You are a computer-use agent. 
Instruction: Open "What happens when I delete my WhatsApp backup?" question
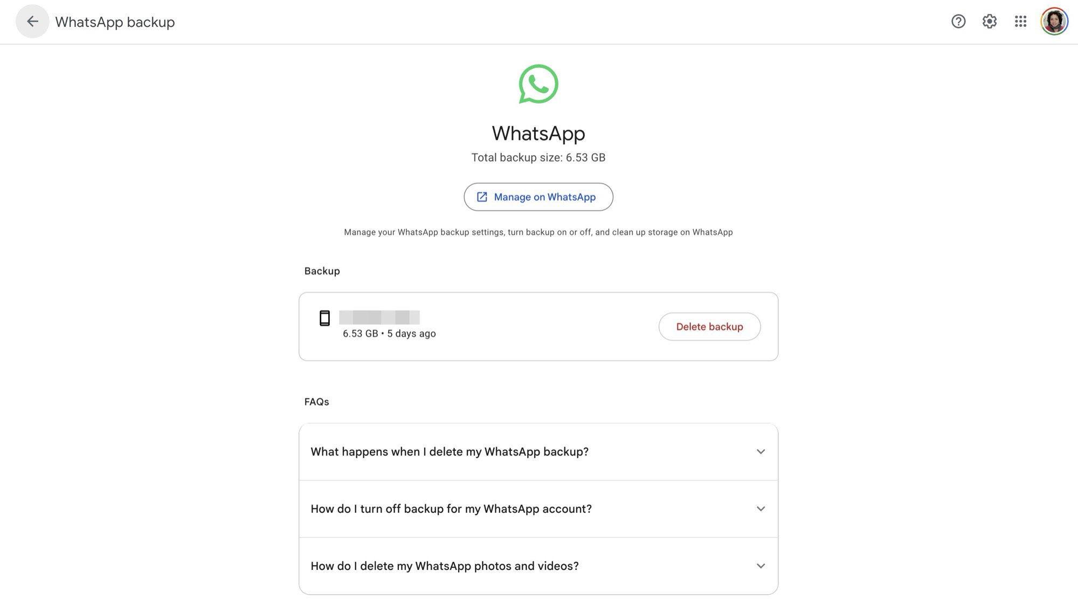(x=450, y=451)
